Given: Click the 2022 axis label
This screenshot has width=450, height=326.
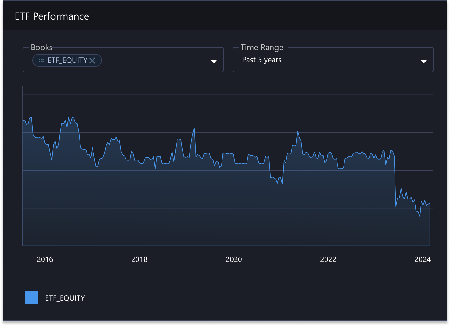Looking at the screenshot, I should 329,259.
